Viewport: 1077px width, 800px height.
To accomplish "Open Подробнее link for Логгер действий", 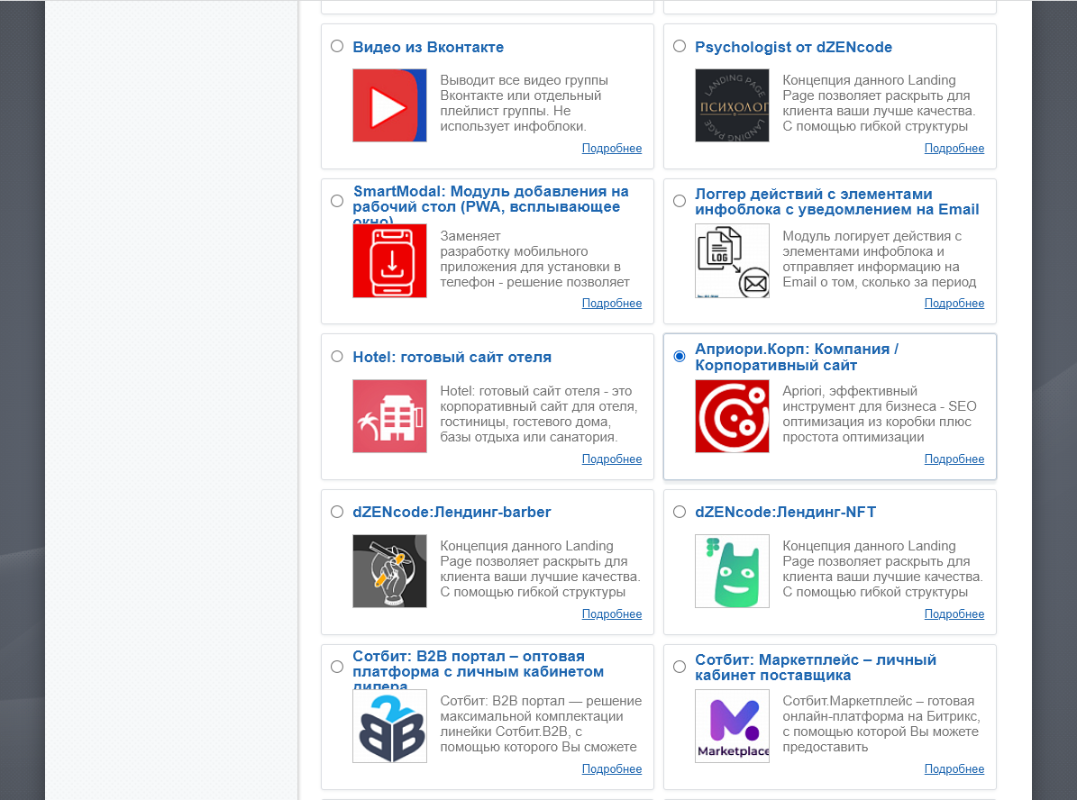I will click(954, 304).
